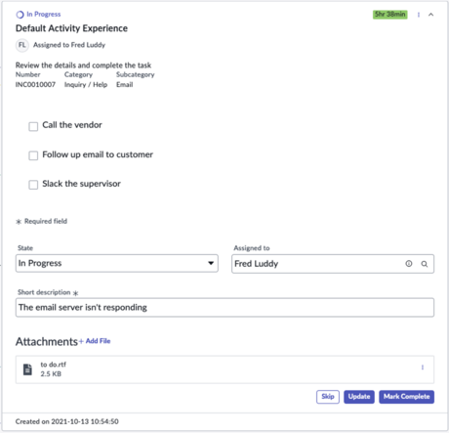Click the Add File link

point(95,341)
